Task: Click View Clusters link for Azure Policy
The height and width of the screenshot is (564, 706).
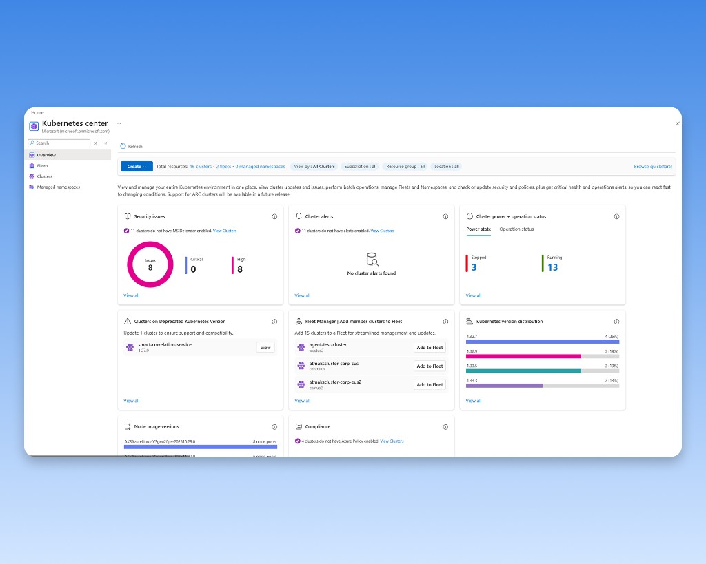Action: click(392, 441)
